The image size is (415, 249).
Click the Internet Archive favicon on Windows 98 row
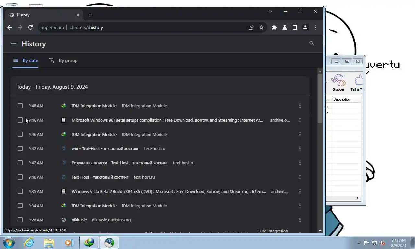tap(64, 120)
